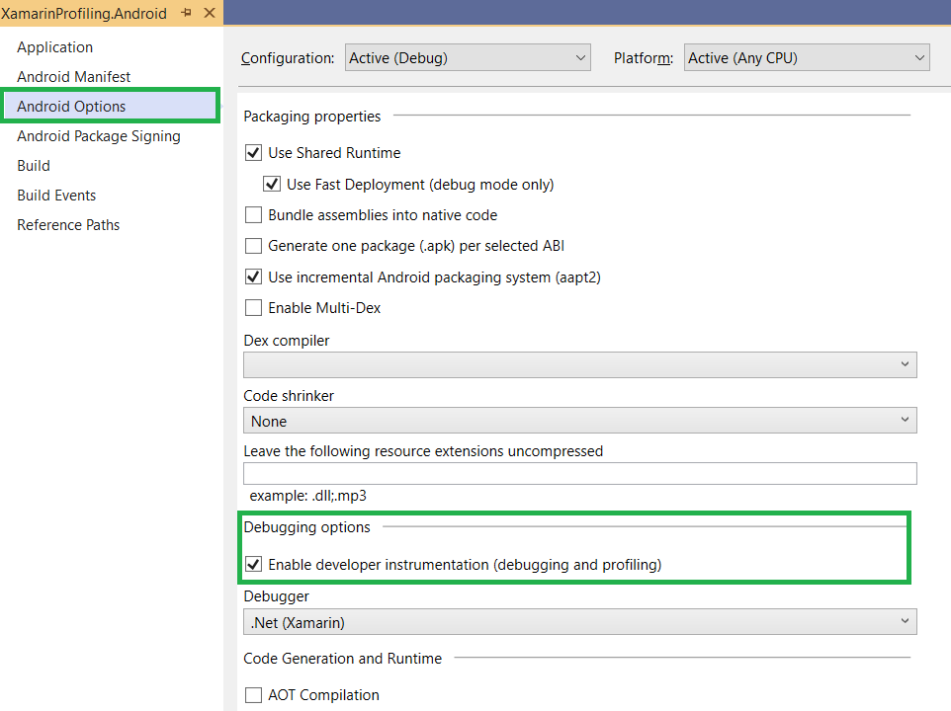Screen dimensions: 951x711
Task: Enable Multi-Dex checkbox
Action: point(253,308)
